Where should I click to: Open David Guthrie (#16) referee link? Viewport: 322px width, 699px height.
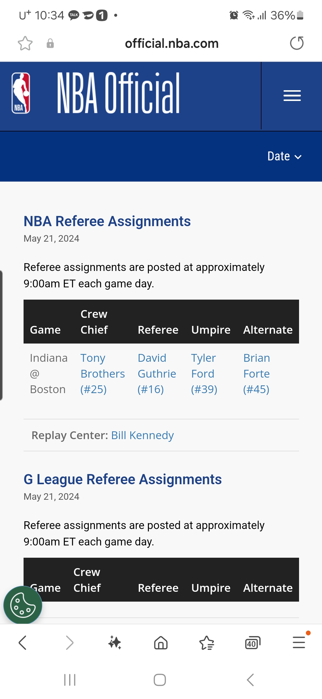coord(157,374)
